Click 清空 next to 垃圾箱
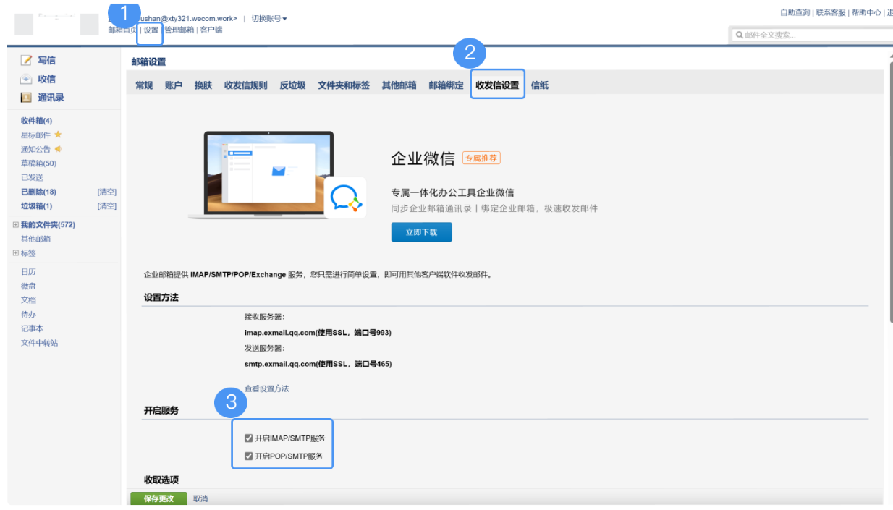 (x=106, y=205)
